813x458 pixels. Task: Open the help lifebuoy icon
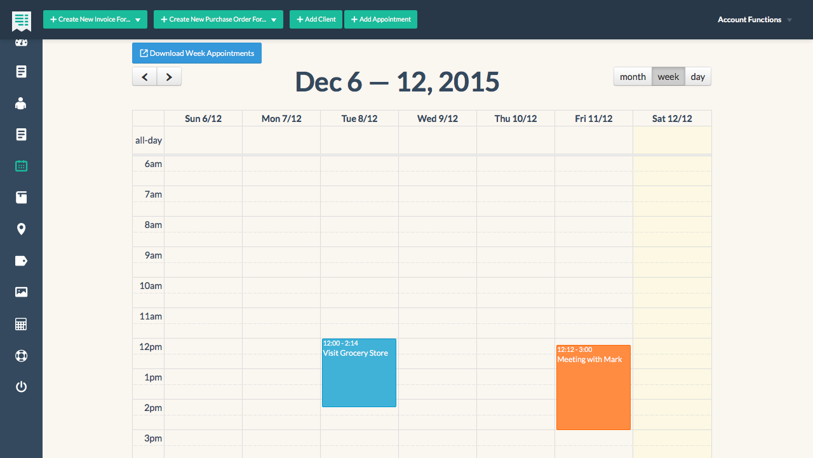[x=21, y=356]
